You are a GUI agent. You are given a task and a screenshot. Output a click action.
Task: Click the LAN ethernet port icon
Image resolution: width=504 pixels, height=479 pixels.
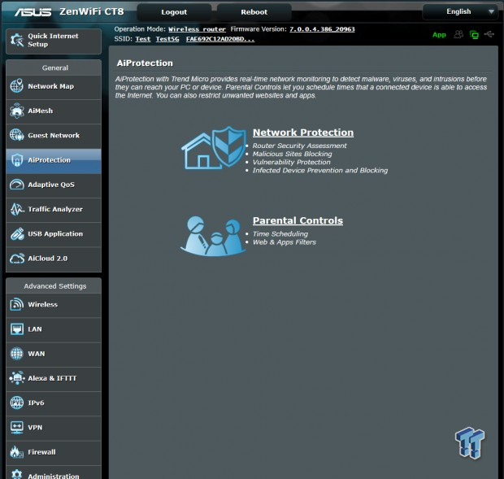click(x=17, y=329)
